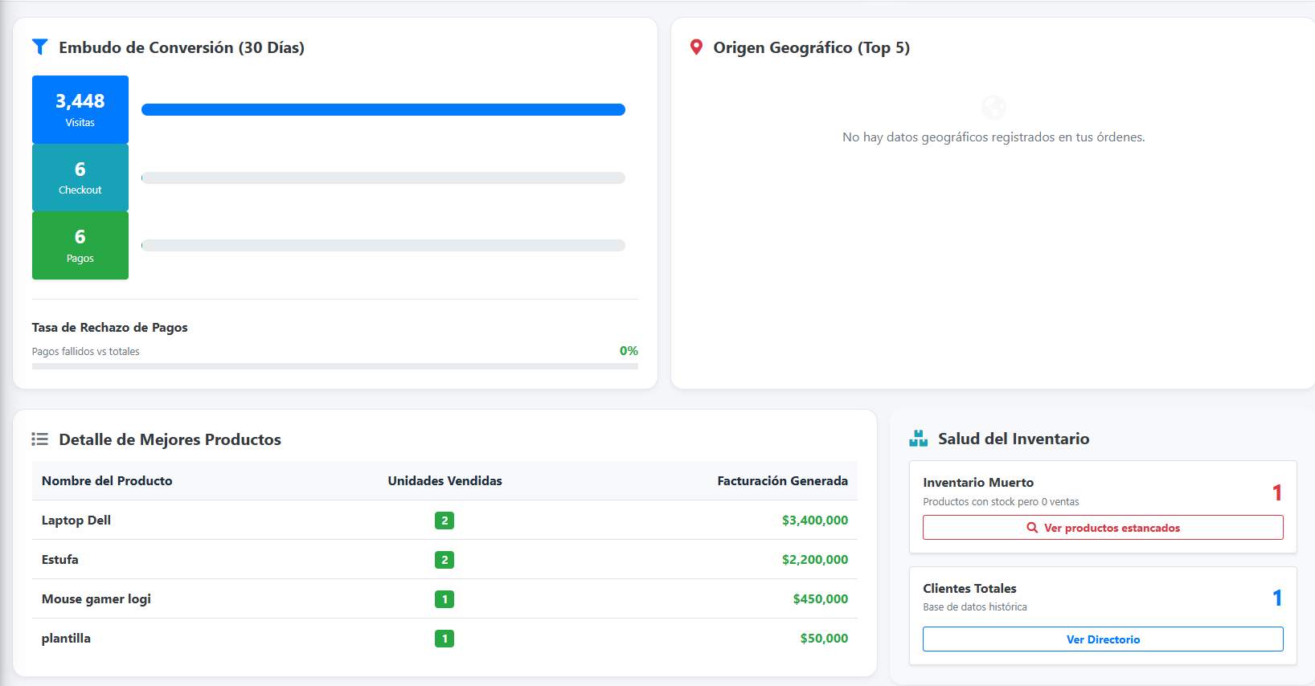Screen dimensions: 1315x686
Task: Select the 3,448 Visitas funnel block
Action: pos(80,109)
